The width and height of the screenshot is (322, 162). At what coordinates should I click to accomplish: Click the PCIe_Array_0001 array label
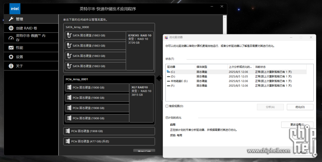pyautogui.click(x=77, y=79)
